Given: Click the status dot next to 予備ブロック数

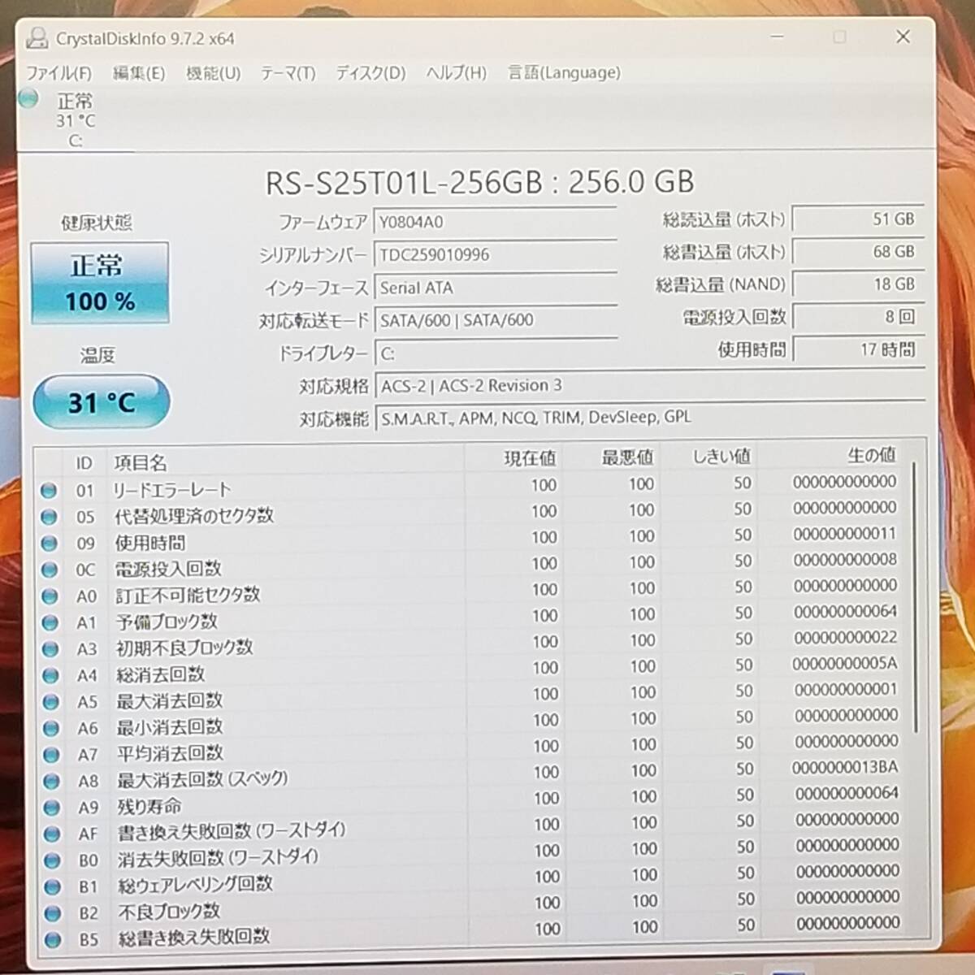Looking at the screenshot, I should click(x=50, y=622).
